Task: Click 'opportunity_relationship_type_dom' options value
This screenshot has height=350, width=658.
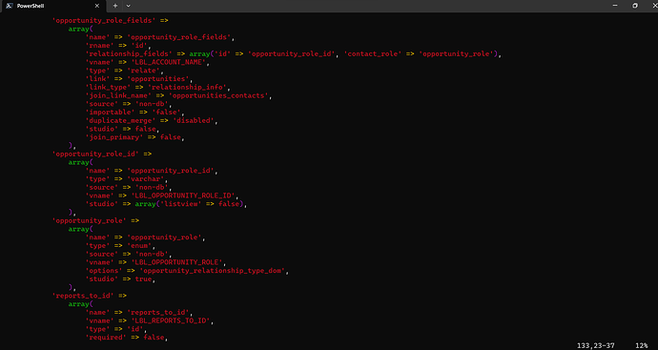Action: click(214, 271)
